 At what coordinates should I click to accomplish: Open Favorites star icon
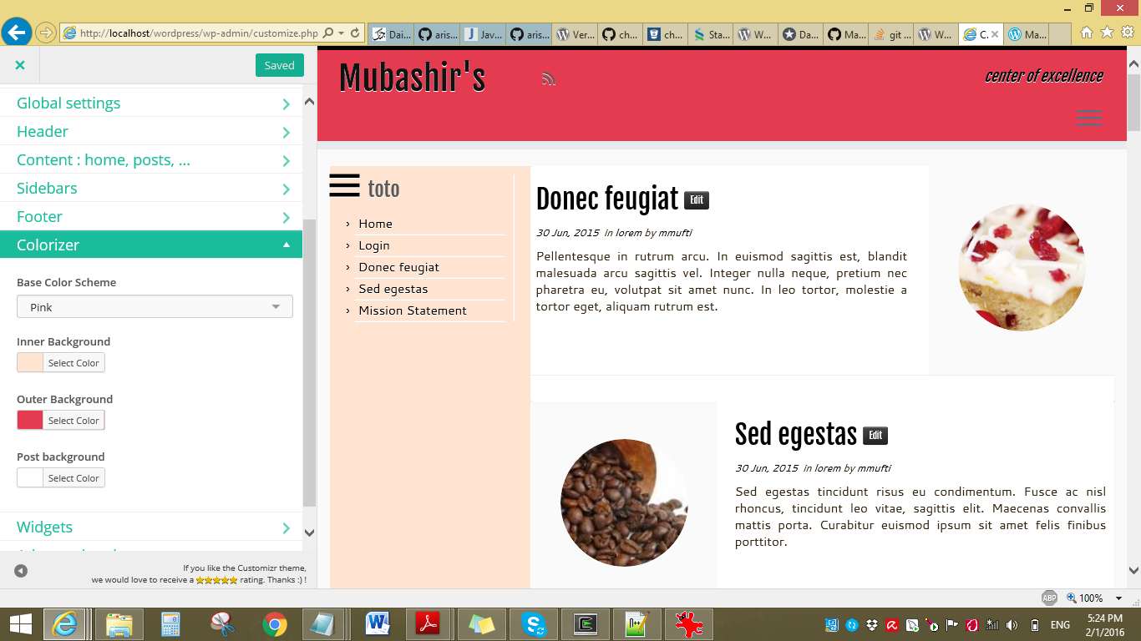[1107, 33]
